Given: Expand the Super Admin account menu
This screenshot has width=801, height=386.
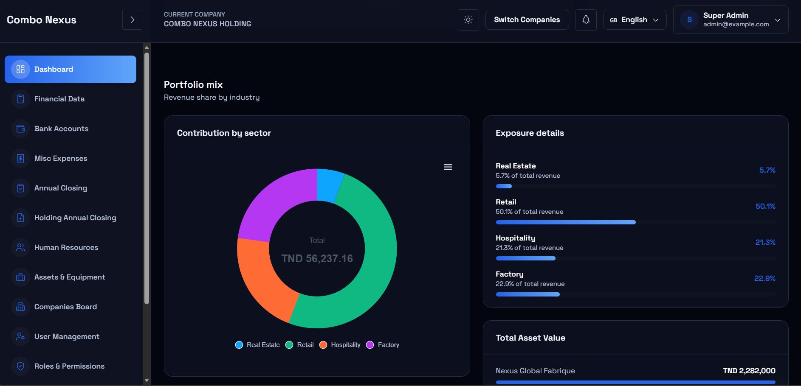Looking at the screenshot, I should point(730,20).
